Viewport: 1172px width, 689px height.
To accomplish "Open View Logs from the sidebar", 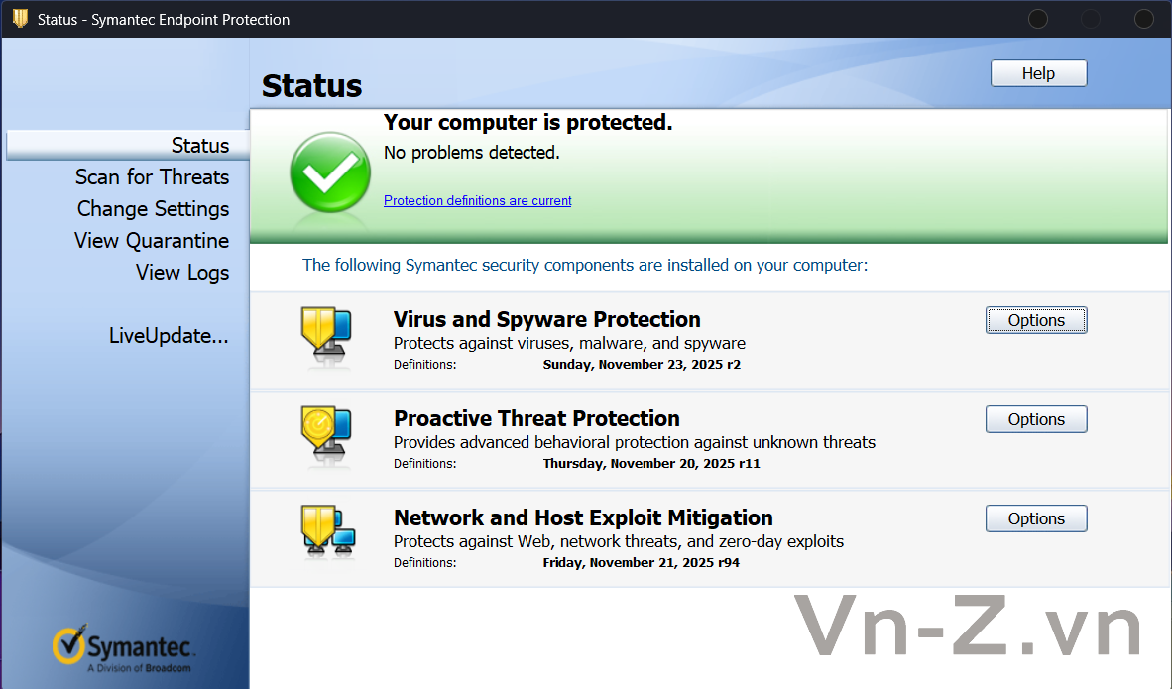I will [x=182, y=273].
